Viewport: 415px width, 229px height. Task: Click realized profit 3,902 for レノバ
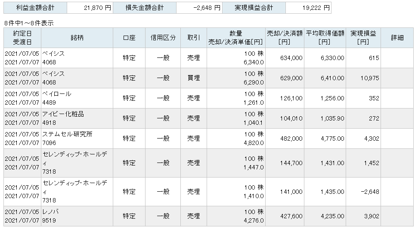(x=363, y=216)
